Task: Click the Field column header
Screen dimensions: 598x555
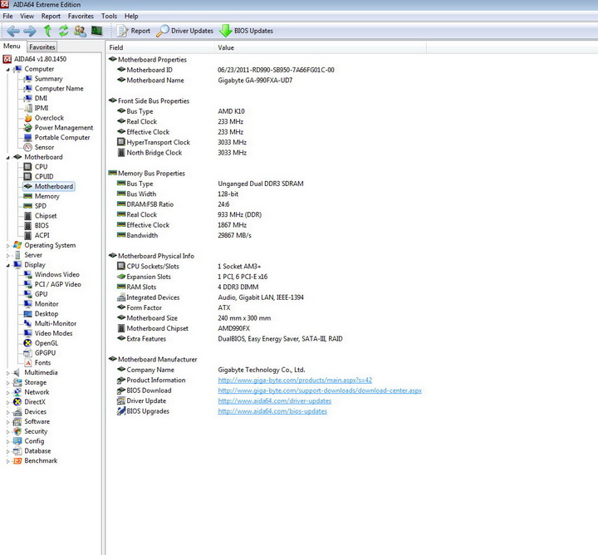Action: pos(159,47)
